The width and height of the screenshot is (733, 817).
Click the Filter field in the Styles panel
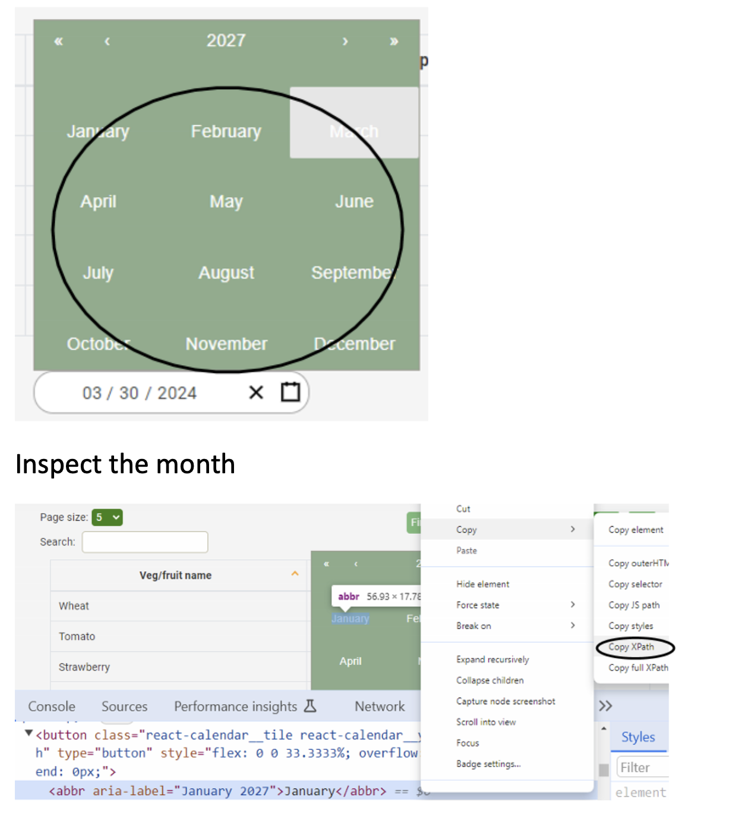(x=640, y=767)
